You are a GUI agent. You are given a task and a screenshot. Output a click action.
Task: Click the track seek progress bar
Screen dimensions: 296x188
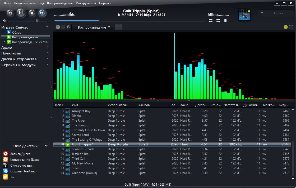[129, 20]
